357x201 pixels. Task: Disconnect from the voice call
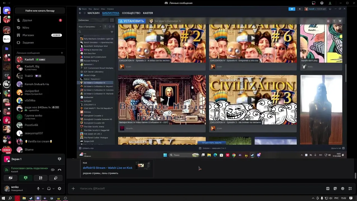[59, 170]
